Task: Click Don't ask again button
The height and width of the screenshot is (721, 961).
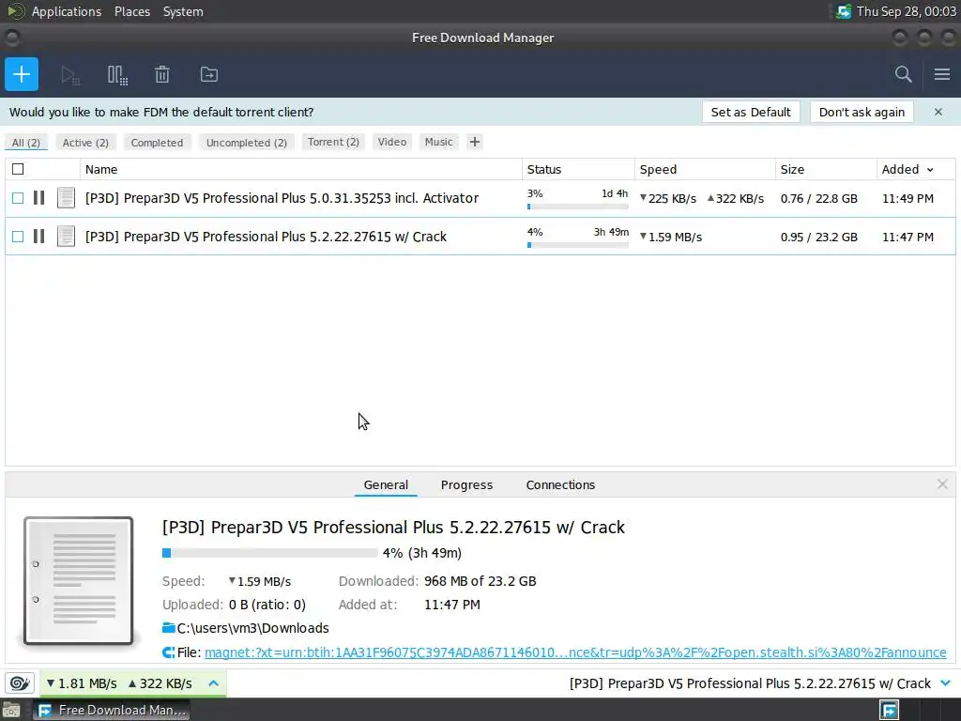Action: [x=862, y=113]
